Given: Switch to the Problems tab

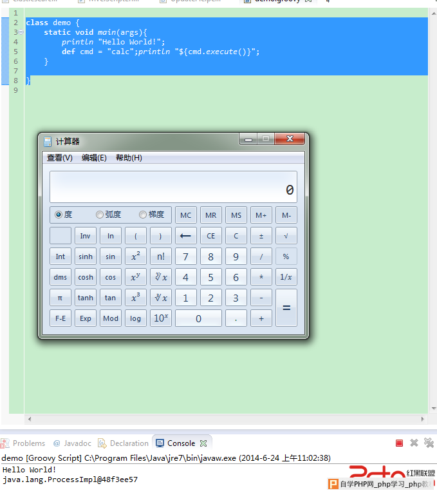Looking at the screenshot, I should point(23,443).
